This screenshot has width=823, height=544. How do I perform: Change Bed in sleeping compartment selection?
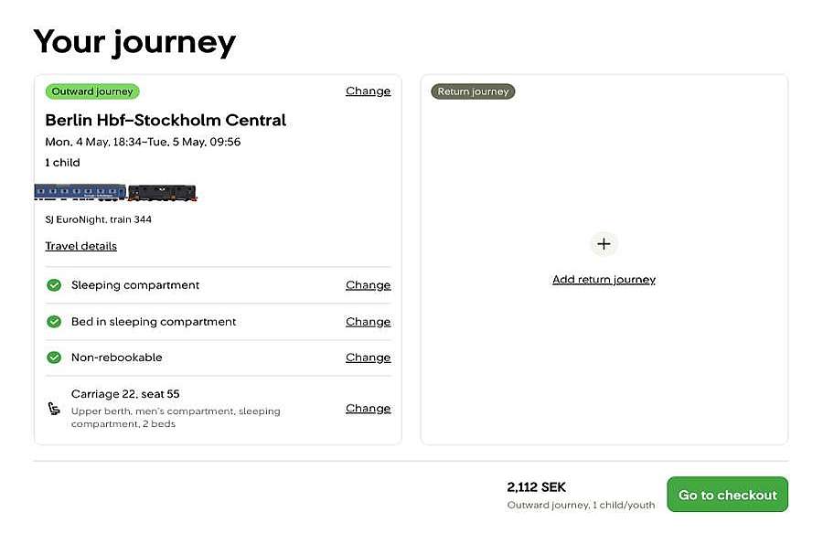click(x=368, y=322)
